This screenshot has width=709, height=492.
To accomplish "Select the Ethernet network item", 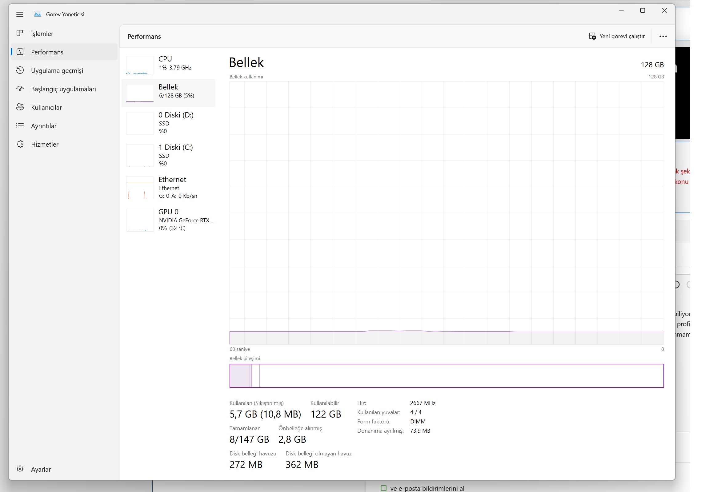I will click(x=168, y=188).
